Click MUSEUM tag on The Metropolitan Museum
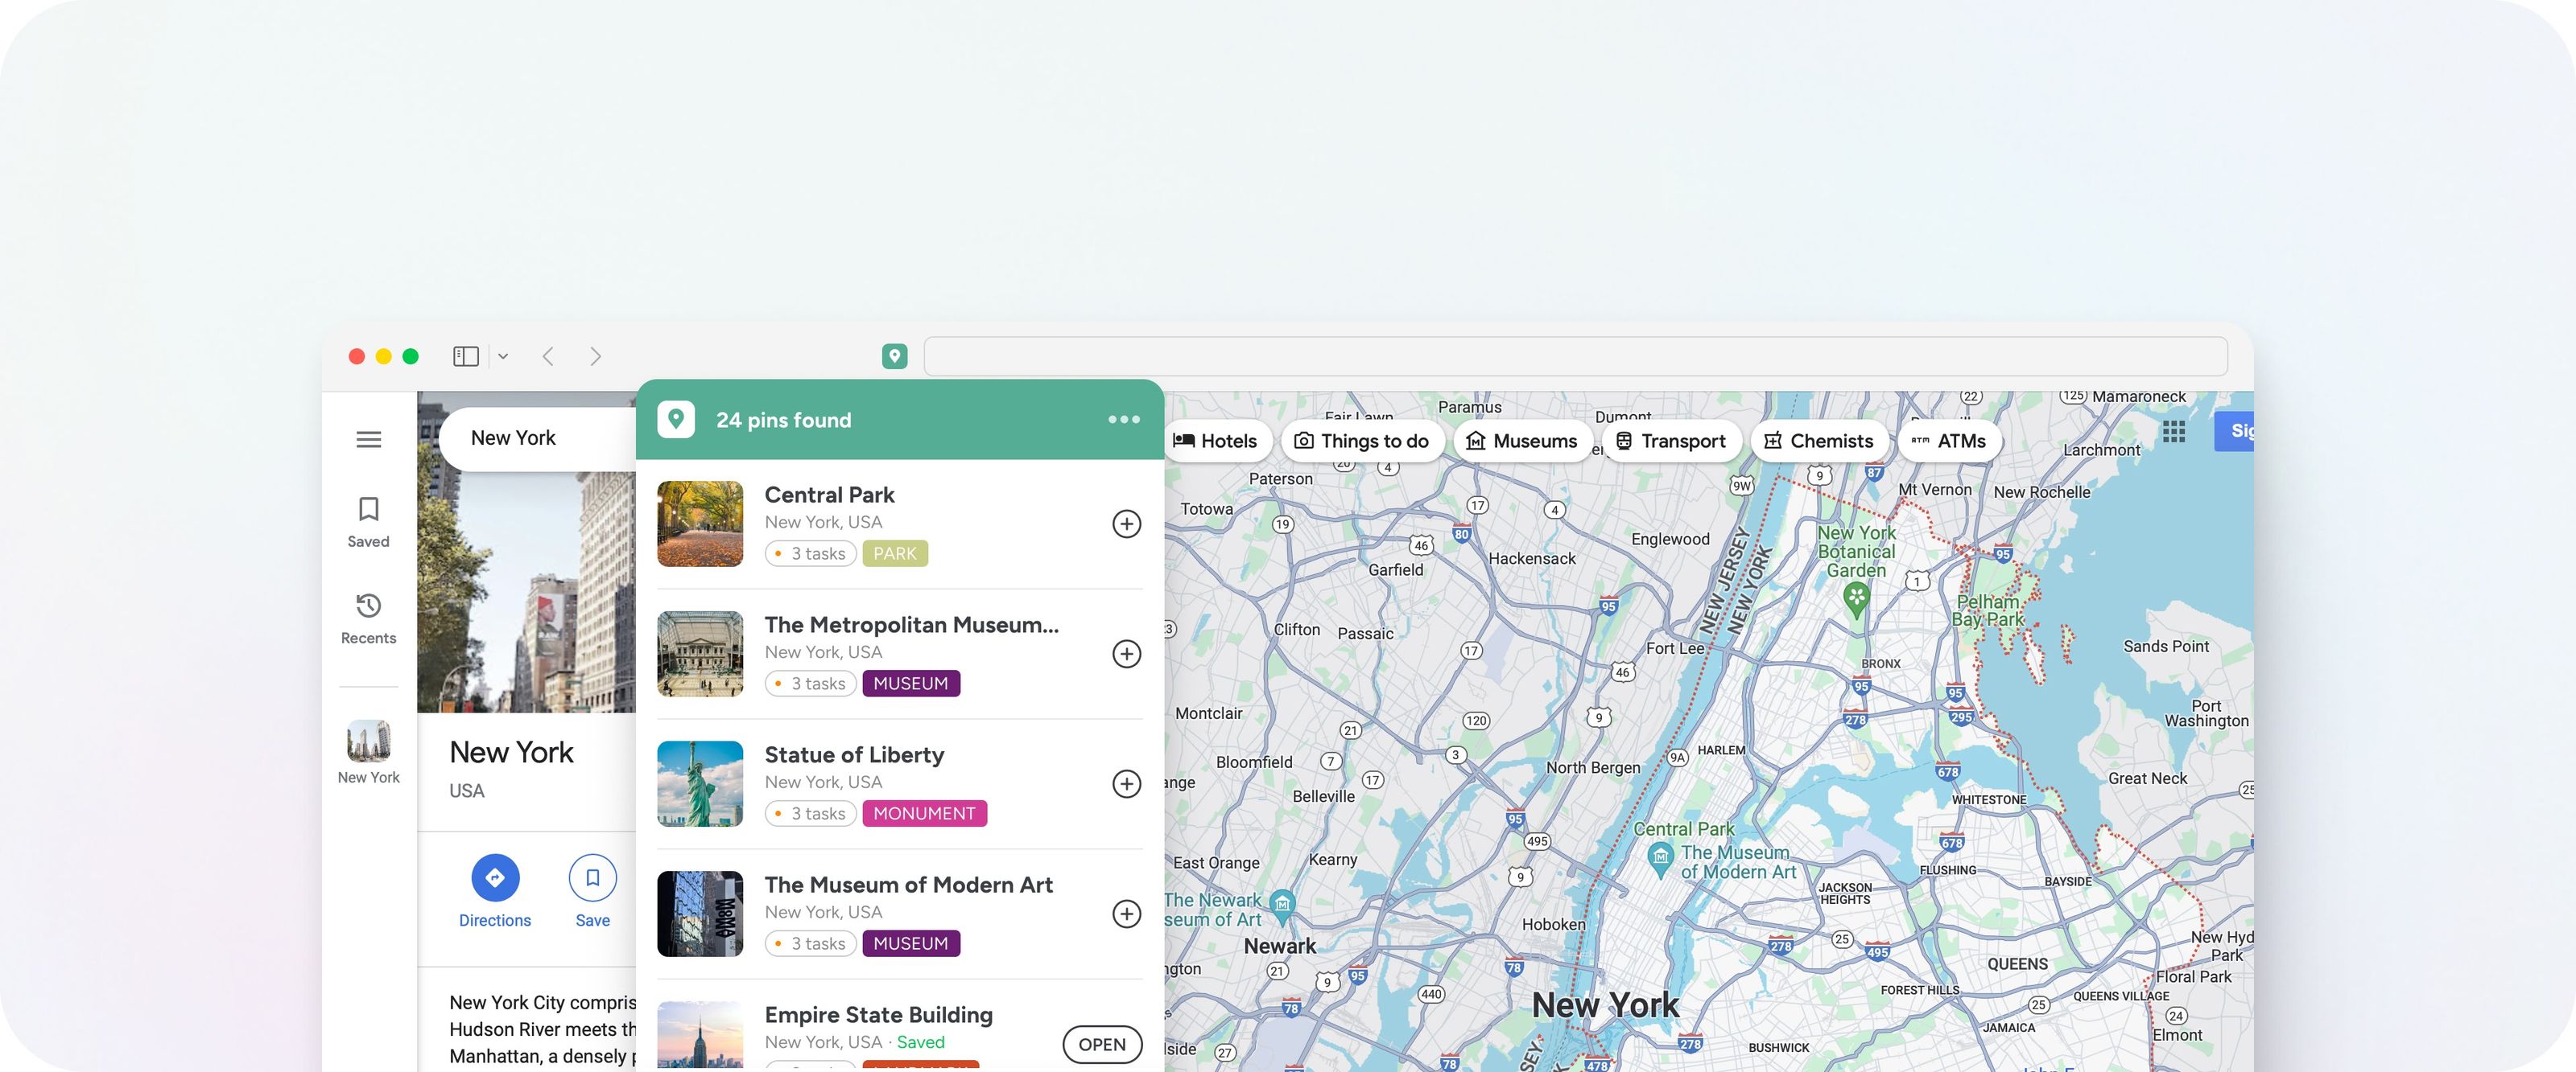This screenshot has width=2576, height=1072. click(x=911, y=684)
